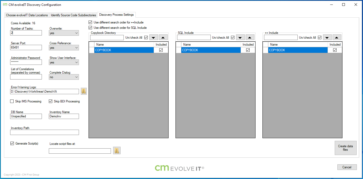Screen dimensions: 363x179
Task: Click the Inventory Name field
Action: coord(64,116)
